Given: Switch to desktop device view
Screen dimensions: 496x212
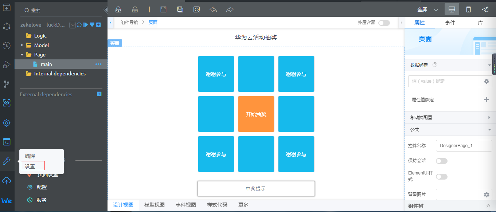Looking at the screenshot, I should click(x=452, y=9).
